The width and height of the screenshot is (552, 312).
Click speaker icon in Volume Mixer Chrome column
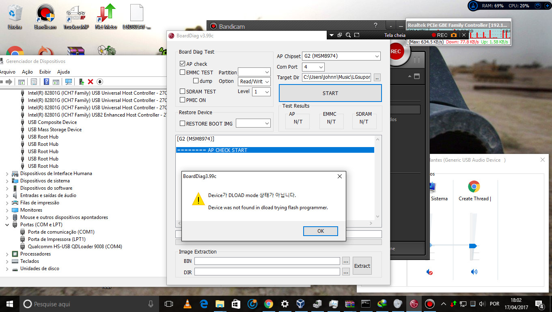click(474, 272)
